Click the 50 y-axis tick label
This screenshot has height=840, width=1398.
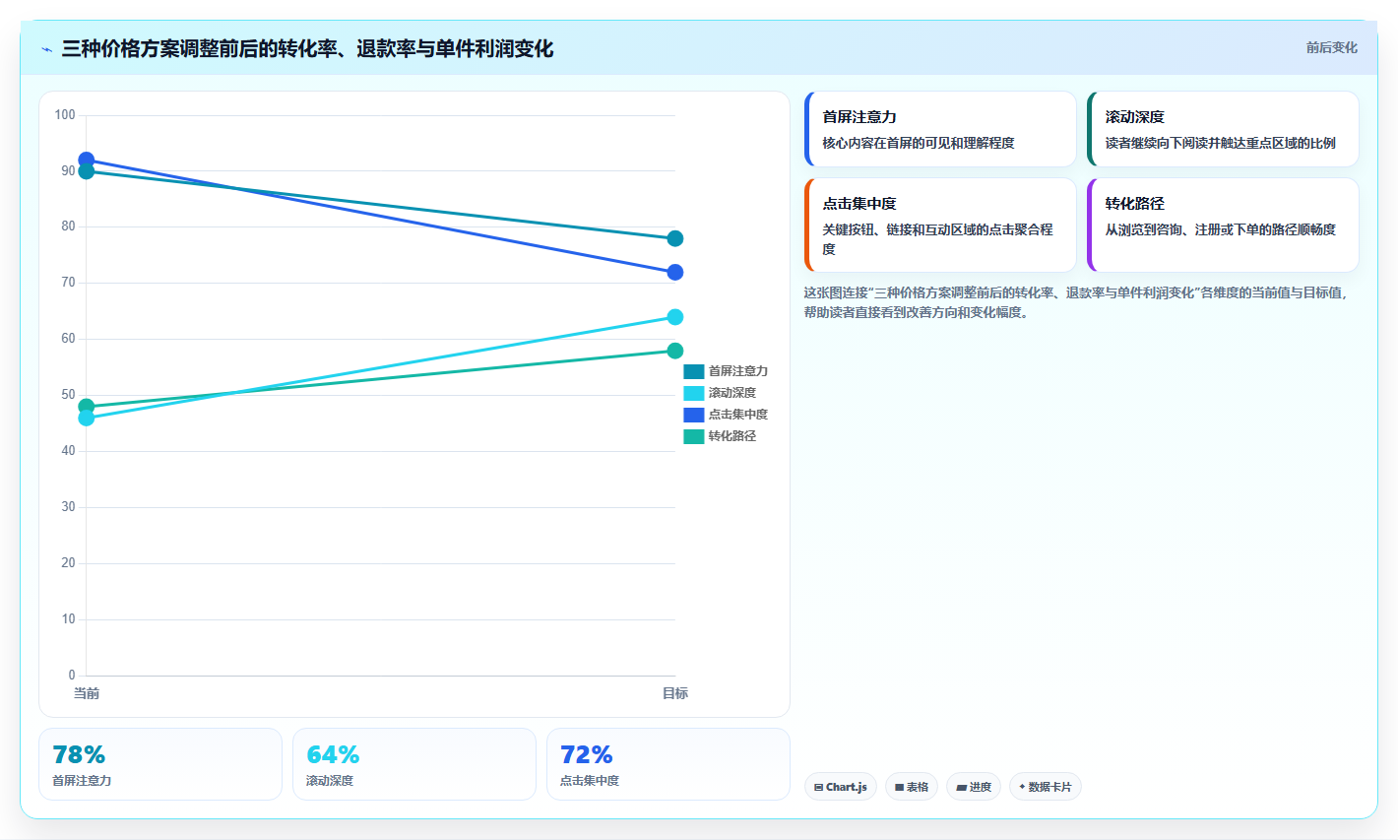[x=68, y=395]
